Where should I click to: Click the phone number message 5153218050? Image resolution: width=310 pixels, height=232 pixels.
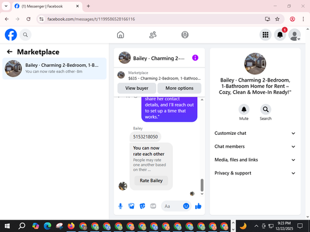pos(145,137)
